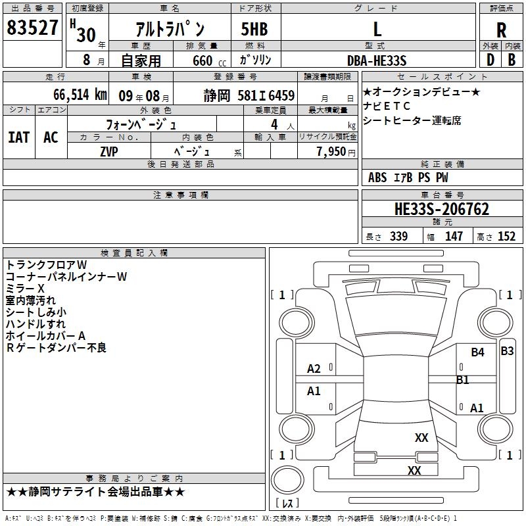Click the lot number 83527
Screen dimensions: 526x526
32,28
